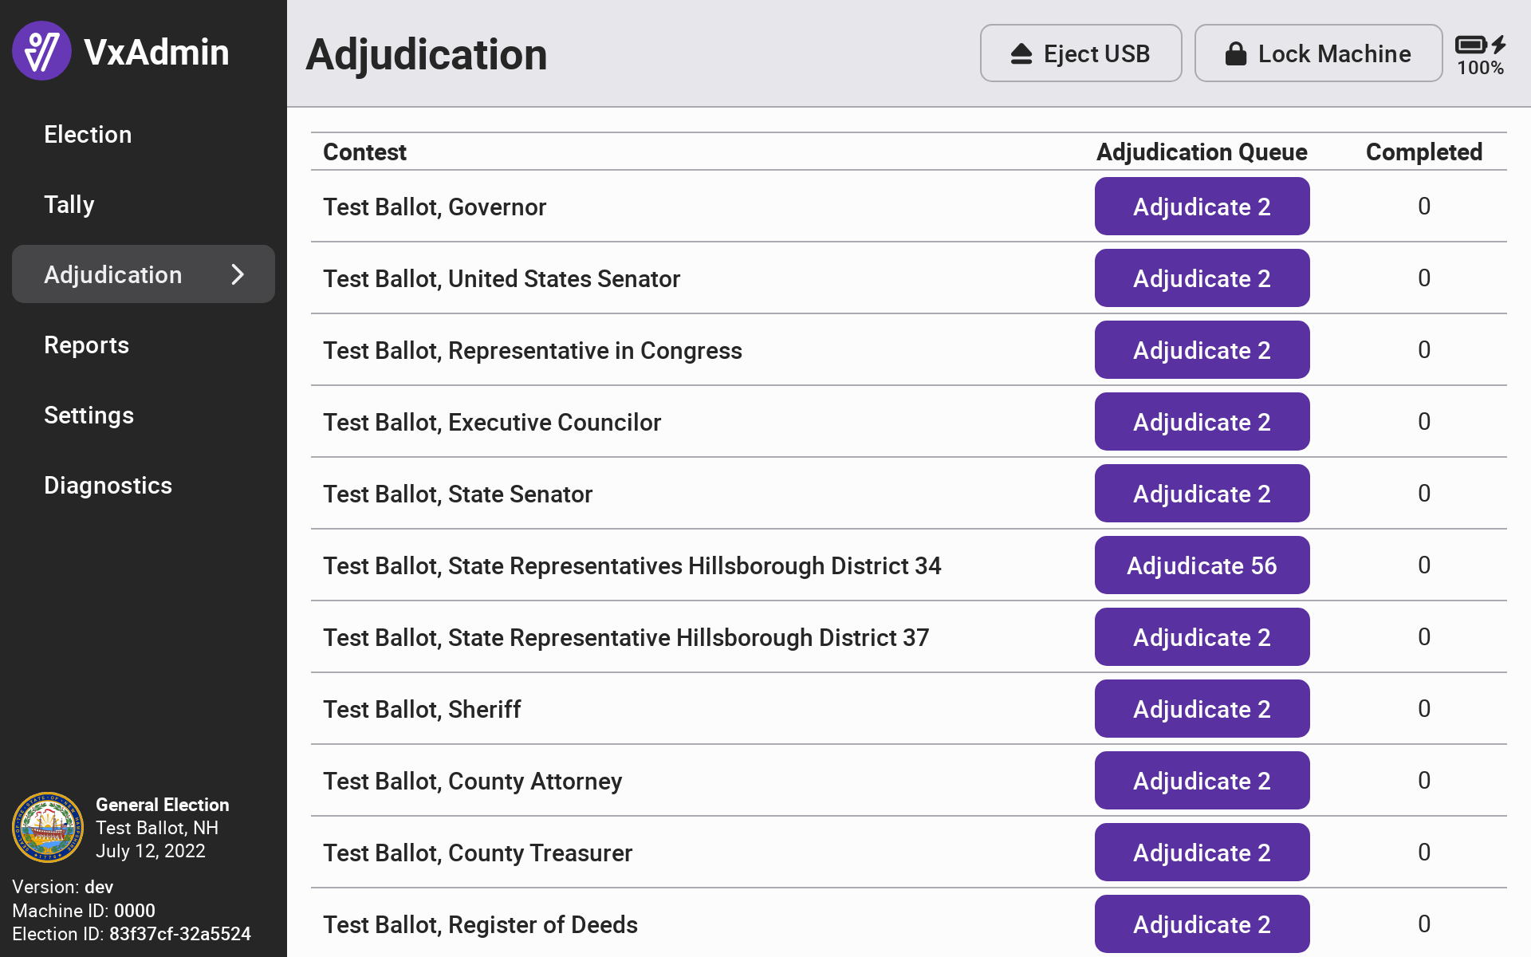Image resolution: width=1531 pixels, height=957 pixels.
Task: Adjudicate the State Senator contest
Action: (x=1202, y=494)
